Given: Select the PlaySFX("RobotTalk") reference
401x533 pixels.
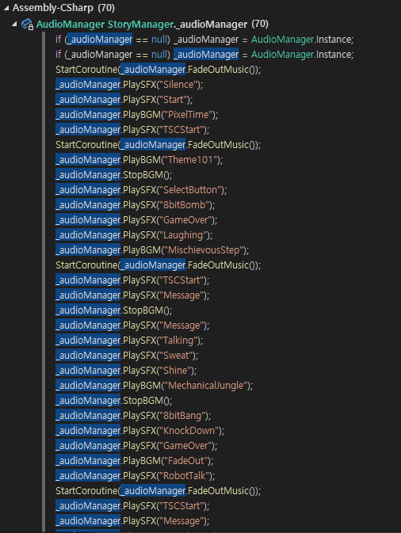Looking at the screenshot, I should [136, 475].
